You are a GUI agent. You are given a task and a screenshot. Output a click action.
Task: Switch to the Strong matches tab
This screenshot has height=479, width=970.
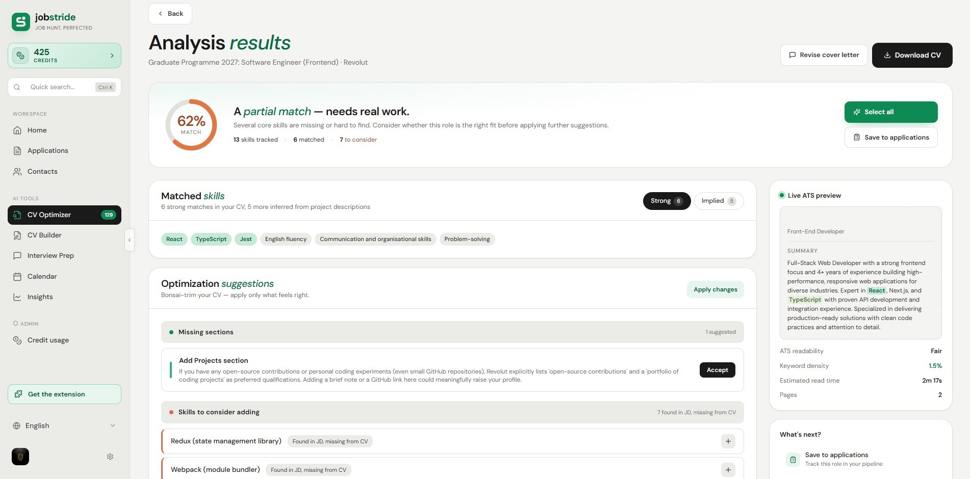click(x=667, y=201)
